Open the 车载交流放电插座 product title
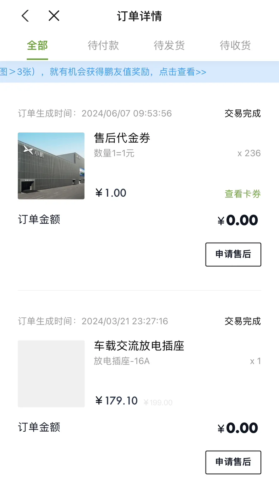Image resolution: width=279 pixels, height=497 pixels. (x=139, y=346)
